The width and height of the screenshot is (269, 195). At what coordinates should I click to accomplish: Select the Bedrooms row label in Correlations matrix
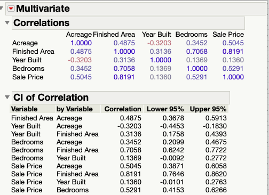click(28, 69)
